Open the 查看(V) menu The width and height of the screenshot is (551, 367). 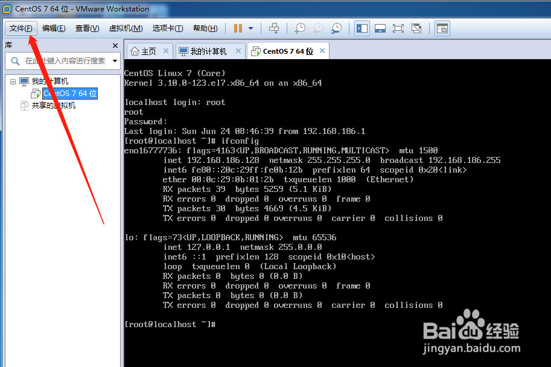pos(87,28)
